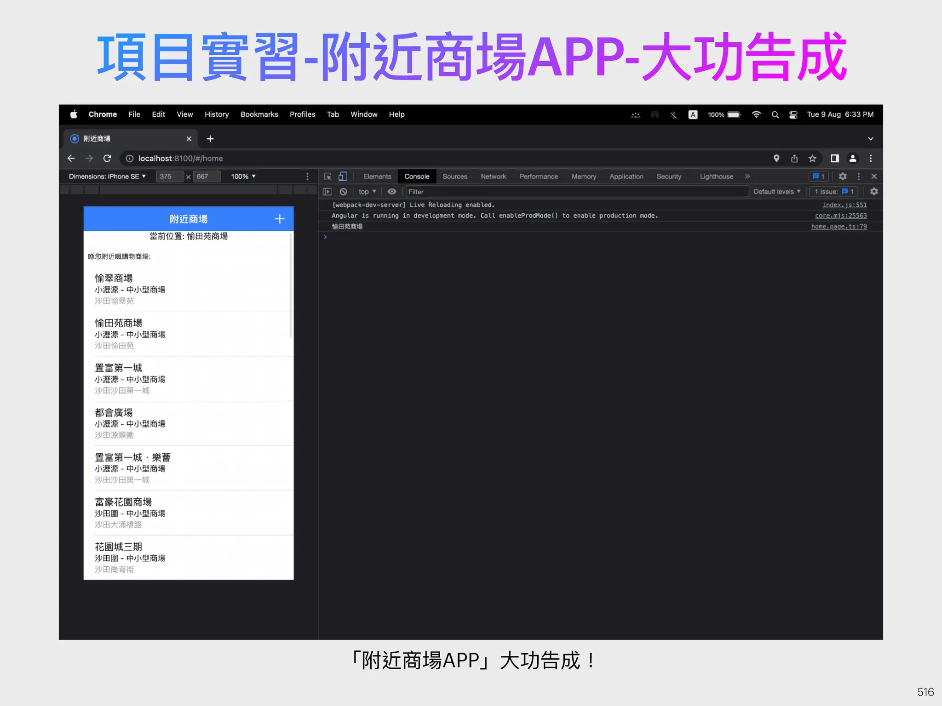Select the 都會廣場 list item
The height and width of the screenshot is (706, 942).
click(189, 423)
